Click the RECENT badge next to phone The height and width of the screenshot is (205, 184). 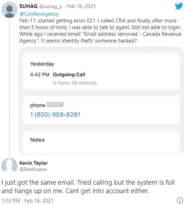[55, 105]
